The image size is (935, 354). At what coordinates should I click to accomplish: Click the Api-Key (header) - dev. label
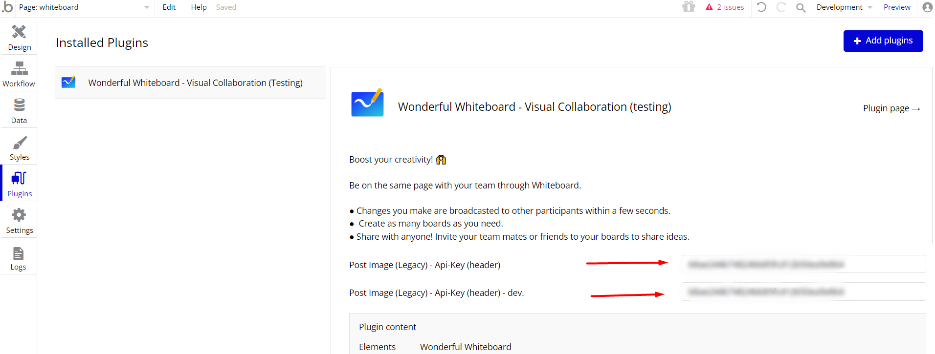click(x=436, y=293)
